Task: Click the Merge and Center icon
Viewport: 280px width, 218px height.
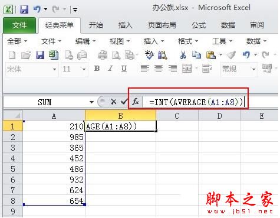Action: point(187,69)
